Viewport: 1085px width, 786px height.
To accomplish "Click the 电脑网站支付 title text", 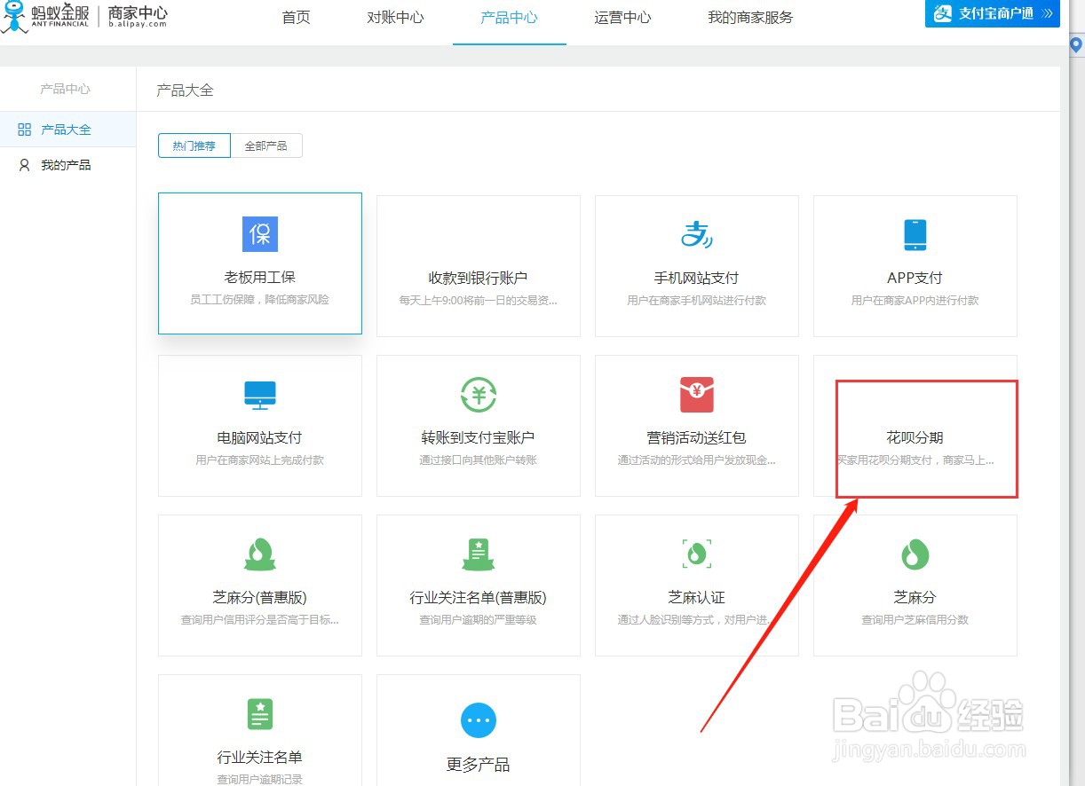I will point(260,437).
